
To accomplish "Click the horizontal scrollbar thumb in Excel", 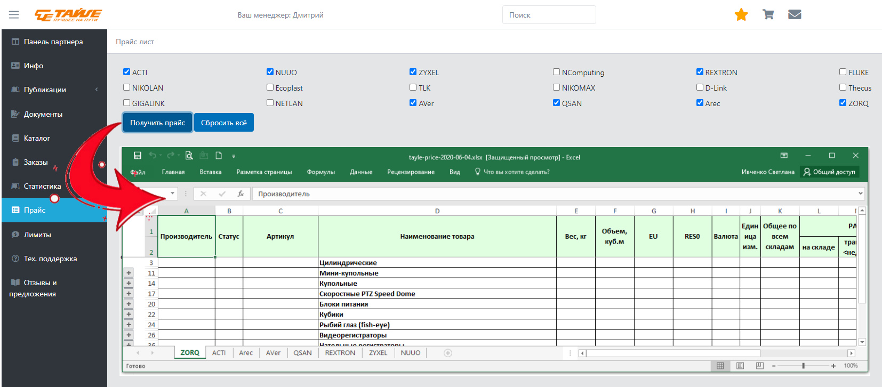I will (673, 353).
